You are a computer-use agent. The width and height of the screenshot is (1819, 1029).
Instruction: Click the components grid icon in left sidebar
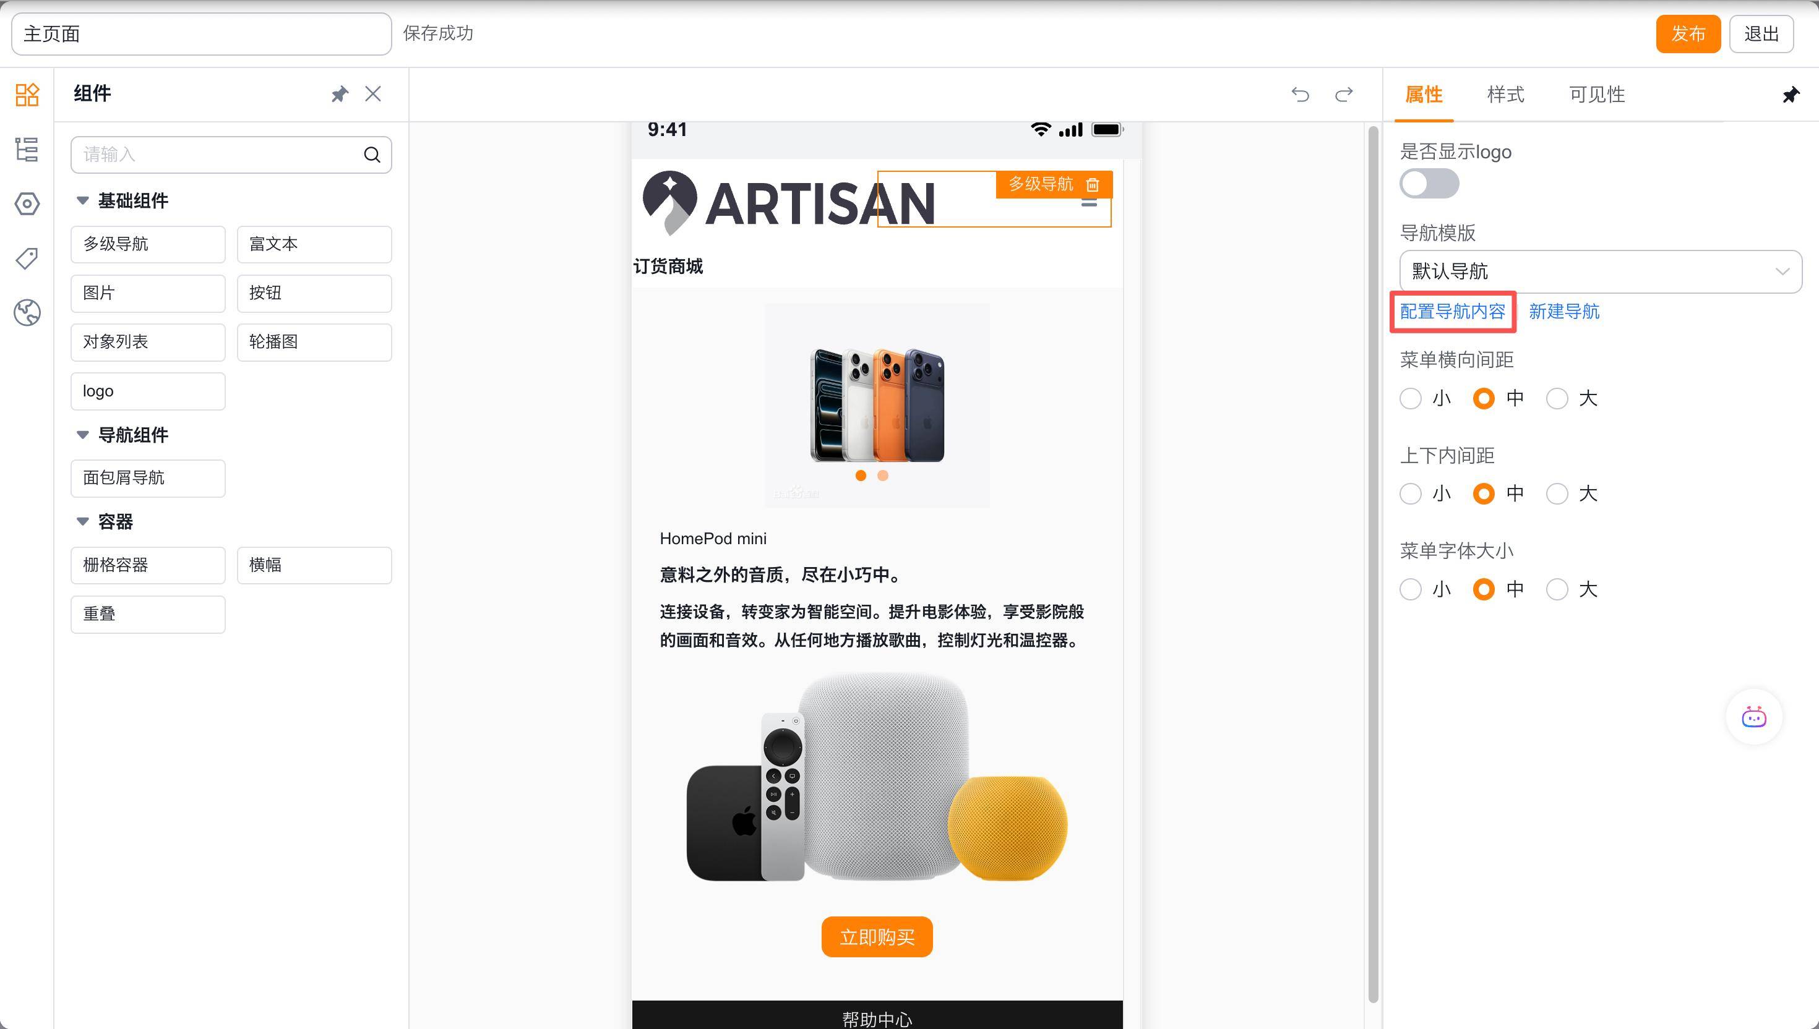27,94
